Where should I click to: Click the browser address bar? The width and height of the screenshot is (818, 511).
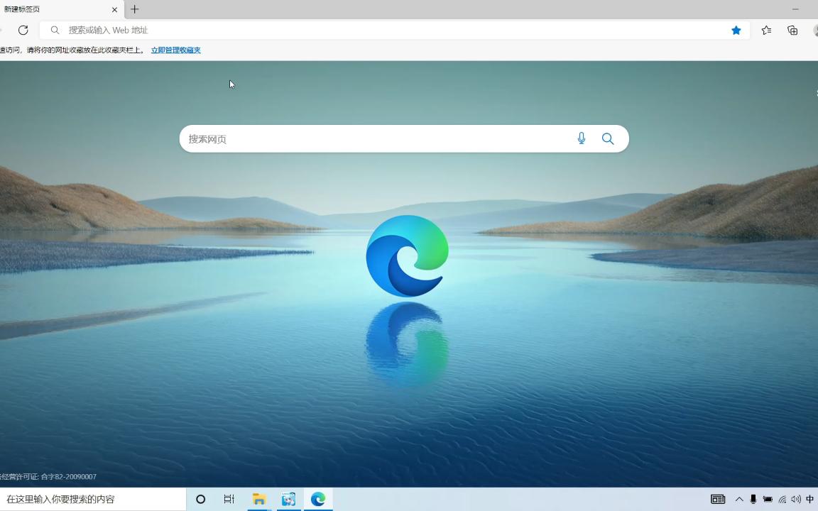(284, 30)
